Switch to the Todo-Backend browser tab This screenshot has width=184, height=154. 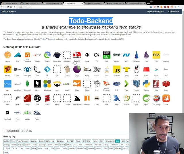(x=73, y=3)
